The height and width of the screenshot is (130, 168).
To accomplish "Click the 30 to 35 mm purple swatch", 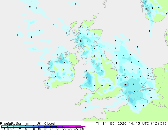I will pos(60,127).
